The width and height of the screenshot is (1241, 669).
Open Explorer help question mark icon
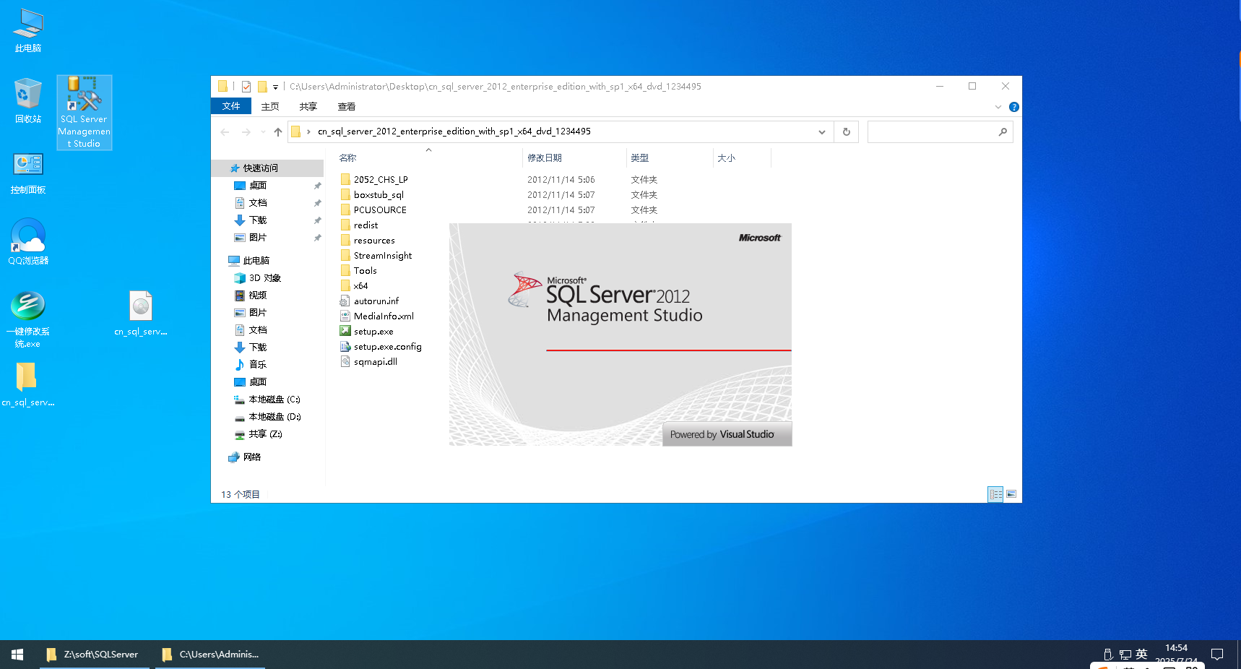coord(1014,107)
